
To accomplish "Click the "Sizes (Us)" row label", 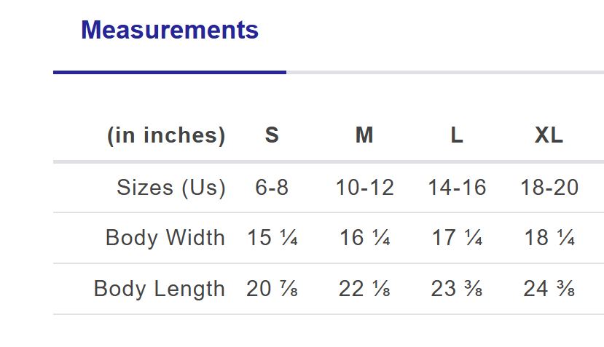I will [x=171, y=188].
